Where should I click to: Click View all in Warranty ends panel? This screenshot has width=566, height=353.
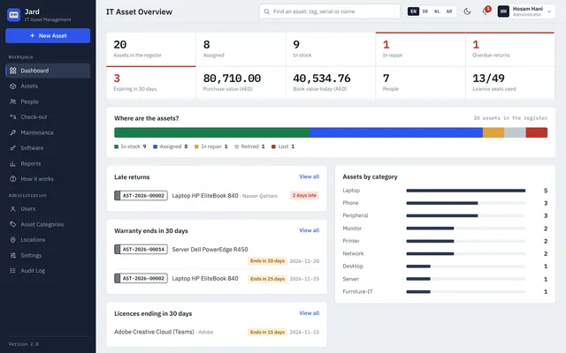click(309, 230)
